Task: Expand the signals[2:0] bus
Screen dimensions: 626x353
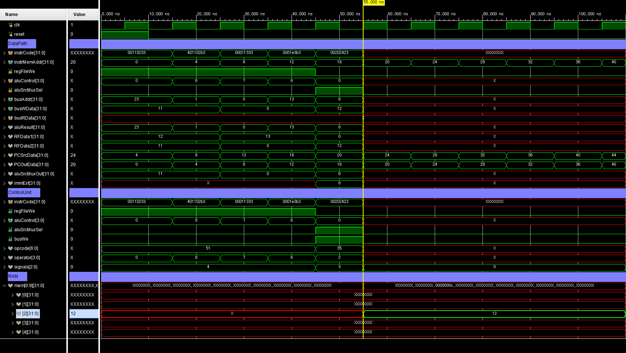Action: click(4, 267)
